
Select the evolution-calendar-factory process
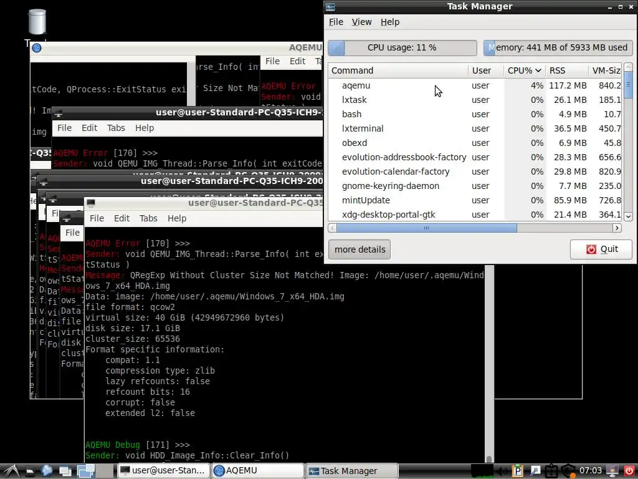(475, 172)
